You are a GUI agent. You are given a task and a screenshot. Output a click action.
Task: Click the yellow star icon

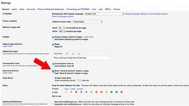pyautogui.click(x=66, y=92)
